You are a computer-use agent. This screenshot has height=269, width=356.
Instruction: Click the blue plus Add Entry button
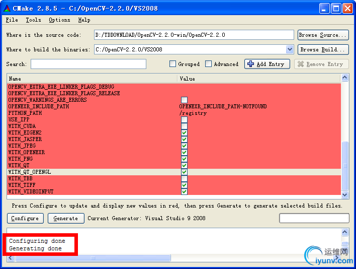point(267,64)
